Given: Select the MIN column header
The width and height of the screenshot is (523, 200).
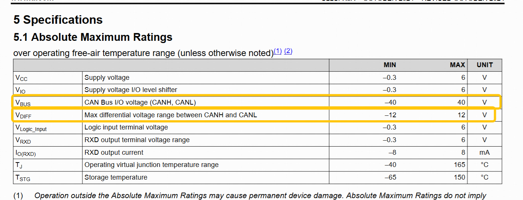Looking at the screenshot, I should [390, 65].
